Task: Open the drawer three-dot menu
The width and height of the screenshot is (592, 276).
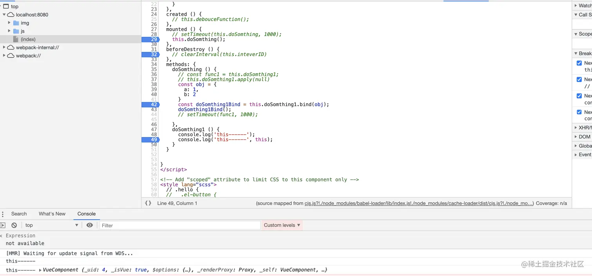Action: click(3, 214)
